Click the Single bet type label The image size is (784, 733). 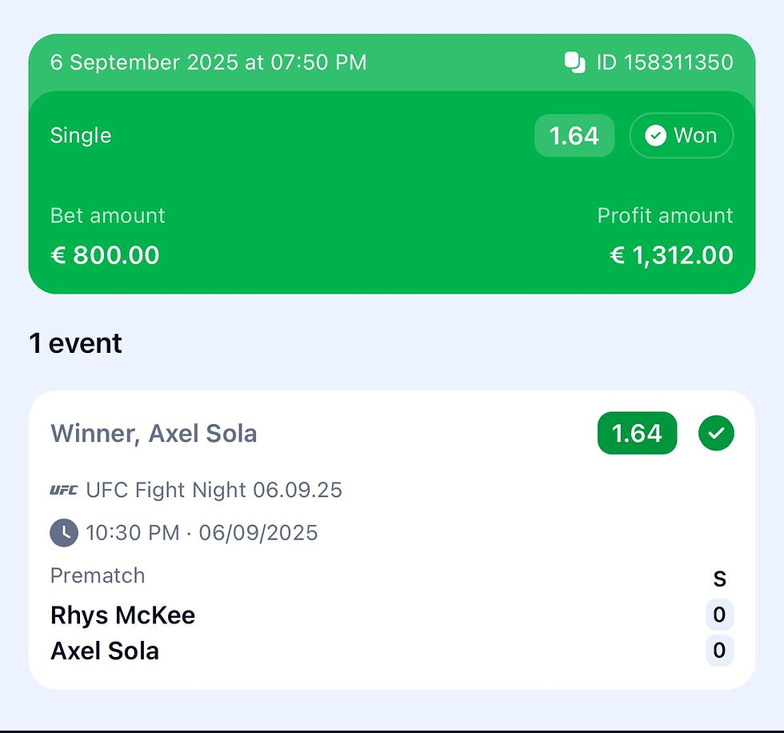[81, 135]
